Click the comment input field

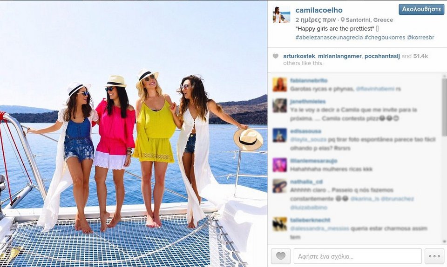pyautogui.click(x=358, y=256)
